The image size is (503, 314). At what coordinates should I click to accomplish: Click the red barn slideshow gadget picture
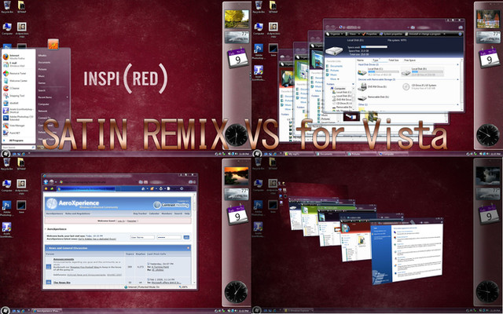point(487,19)
